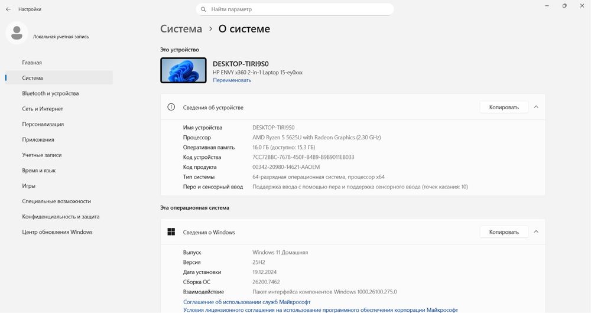Click the 64-разрядная system type value
Image resolution: width=591 pixels, height=313 pixels.
click(x=319, y=177)
